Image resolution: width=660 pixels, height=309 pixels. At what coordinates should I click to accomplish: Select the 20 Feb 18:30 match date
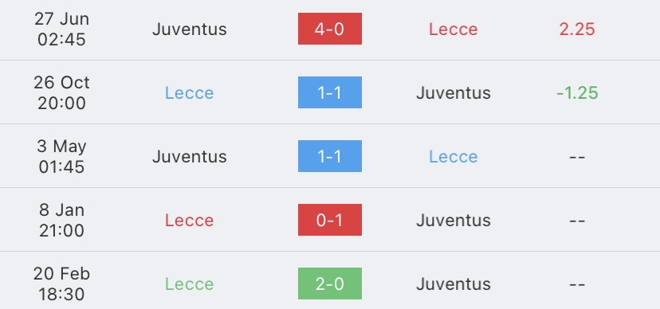click(x=61, y=284)
